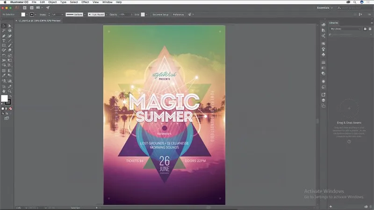The image size is (374, 210).
Task: Switch library to list view
Action: 370,29
